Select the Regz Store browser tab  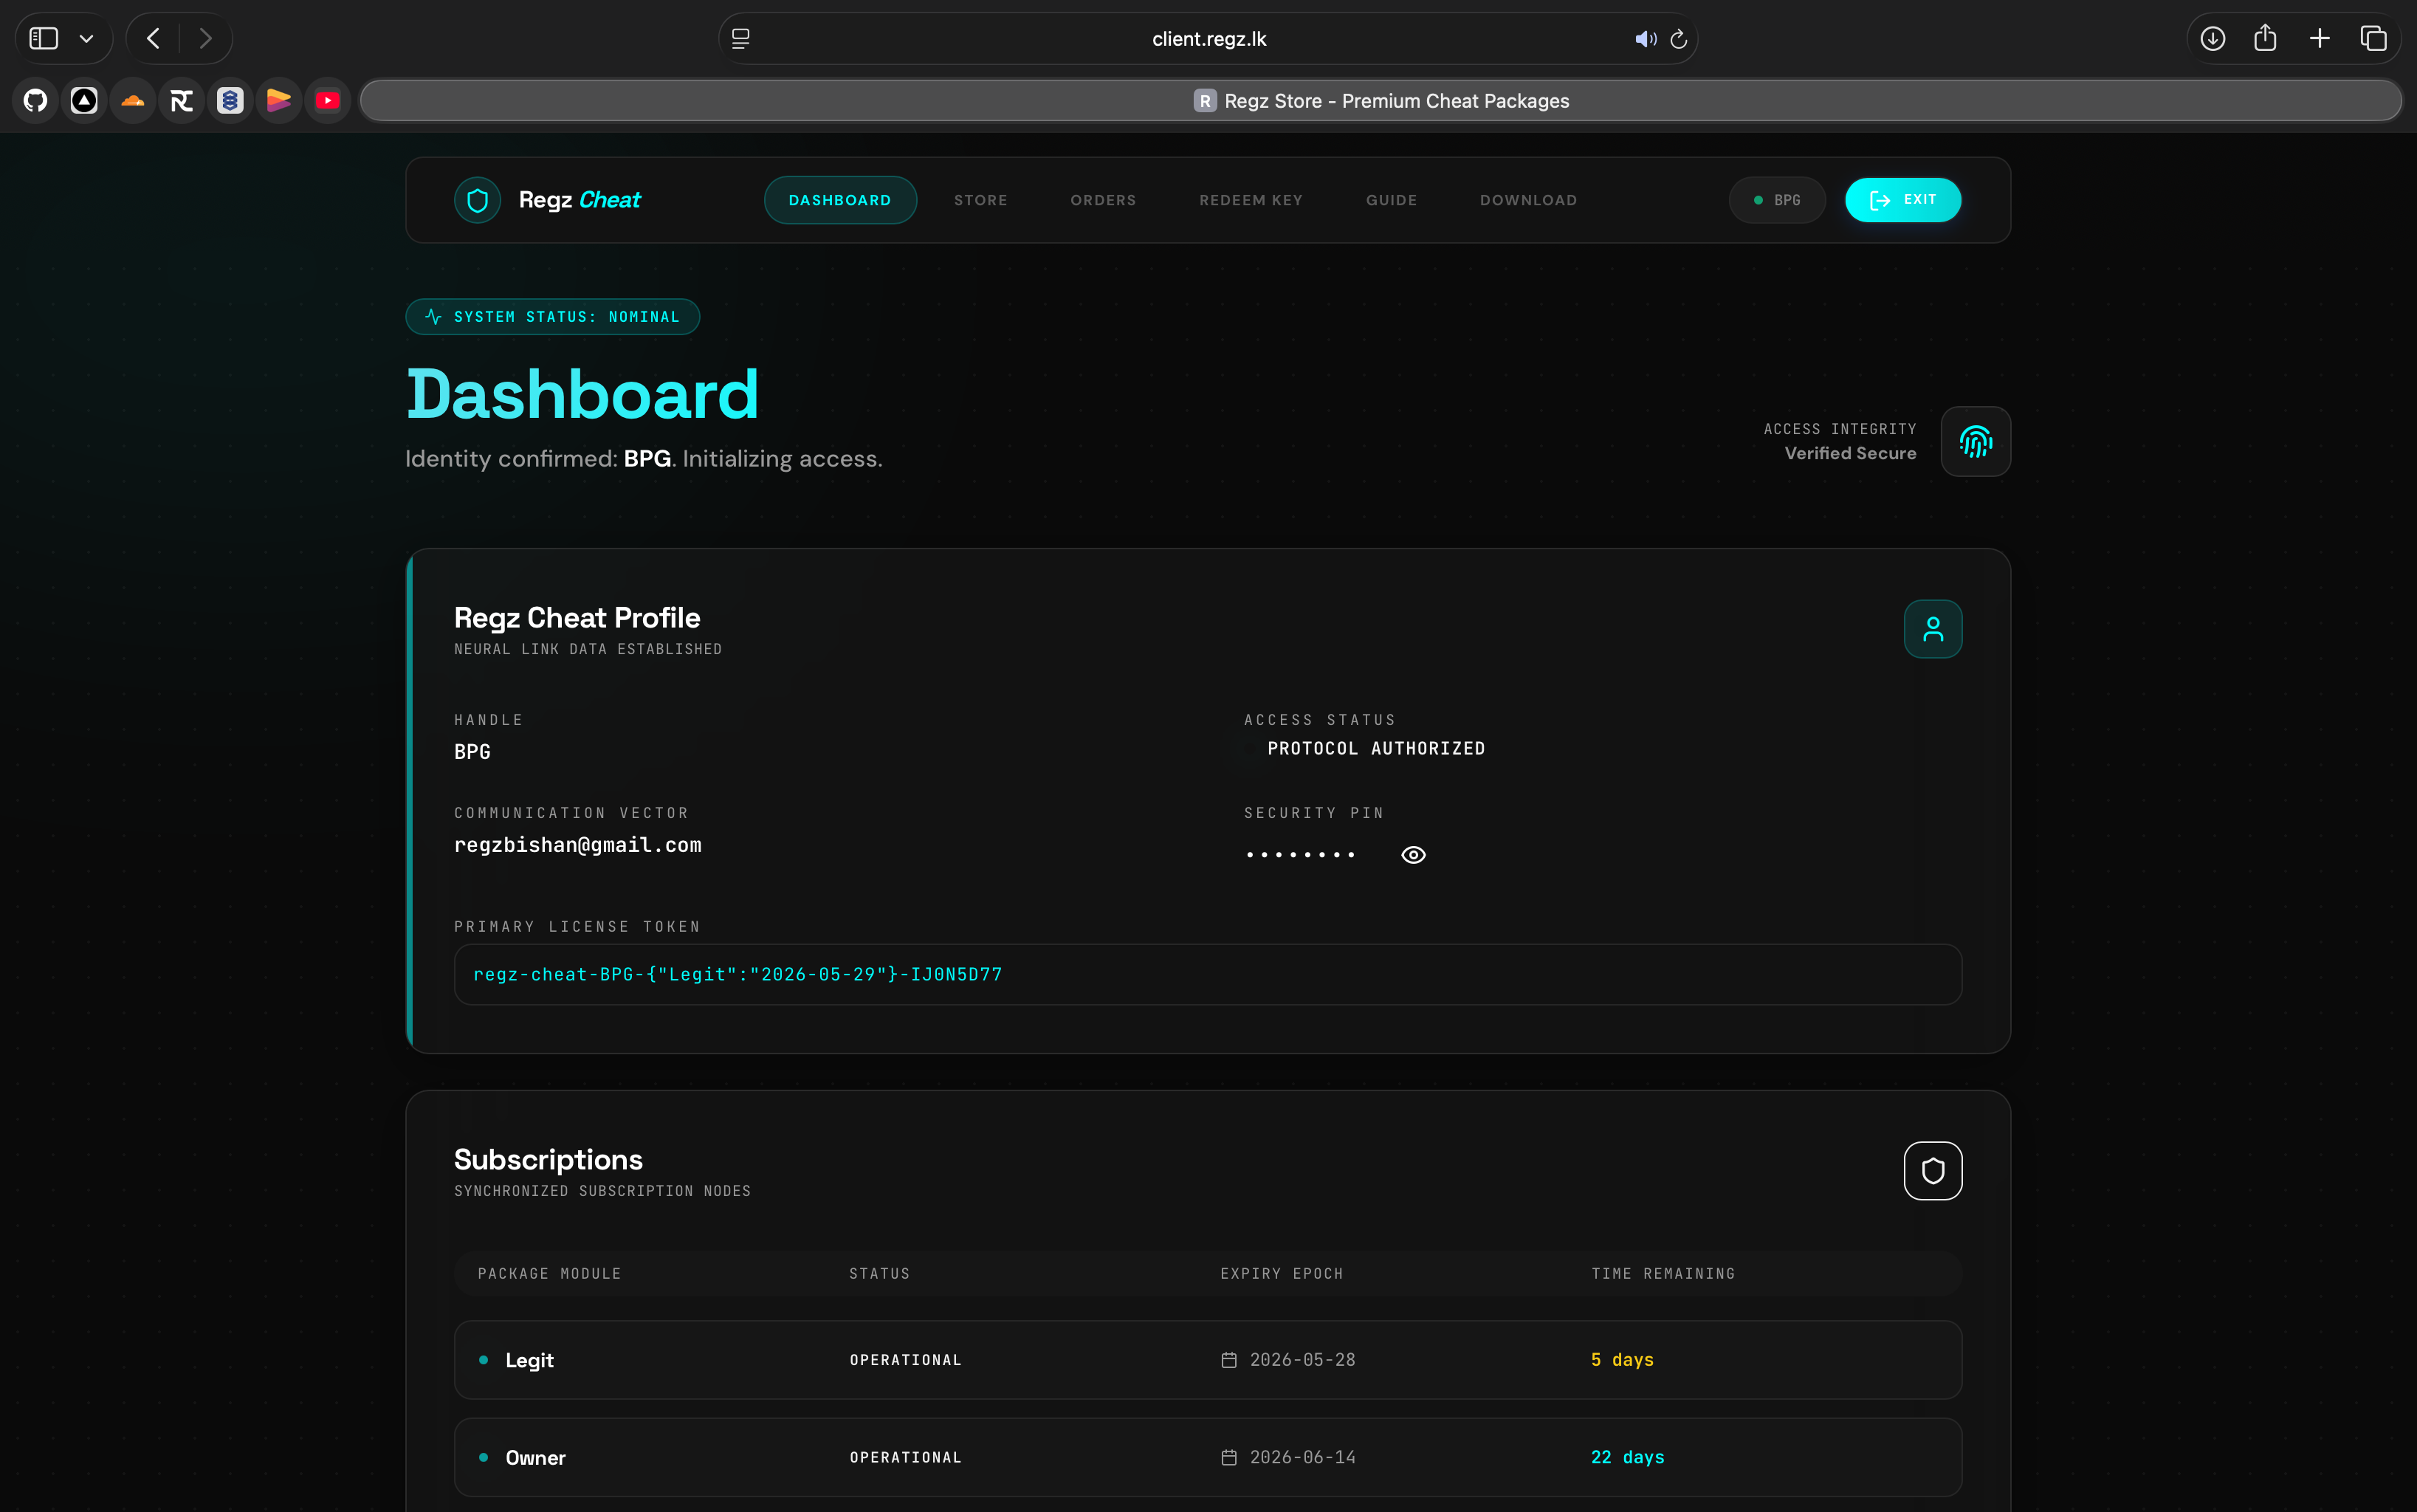tap(1381, 101)
